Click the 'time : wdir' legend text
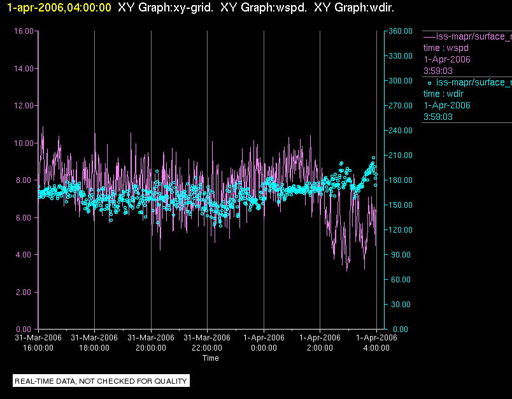This screenshot has width=512, height=399. coord(443,94)
